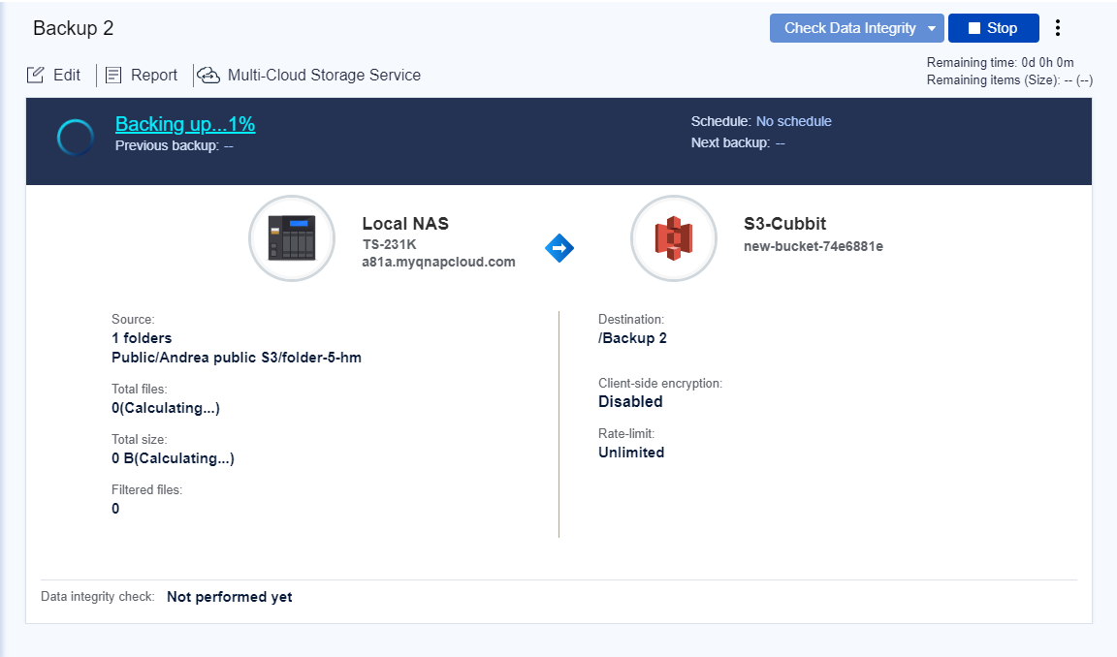Open Multi-Cloud Storage Service
The height and width of the screenshot is (657, 1117).
(x=309, y=75)
